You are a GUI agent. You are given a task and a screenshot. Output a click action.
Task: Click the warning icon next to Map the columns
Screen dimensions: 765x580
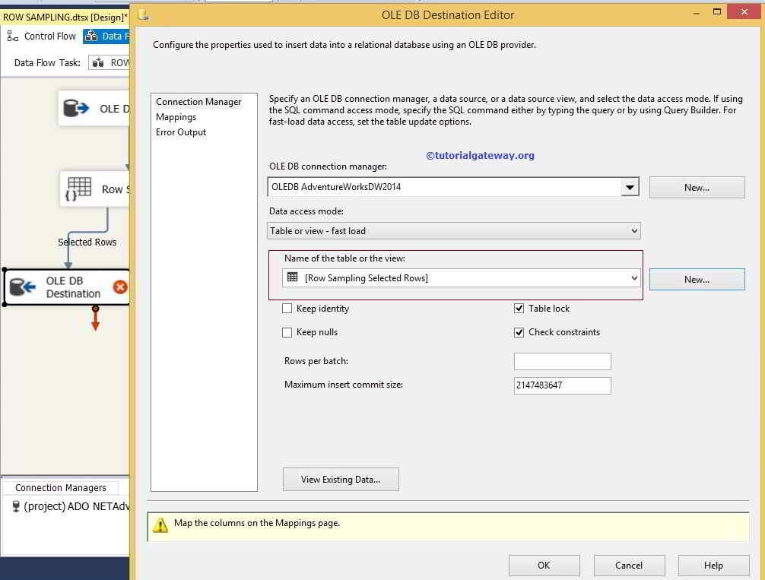pyautogui.click(x=159, y=525)
